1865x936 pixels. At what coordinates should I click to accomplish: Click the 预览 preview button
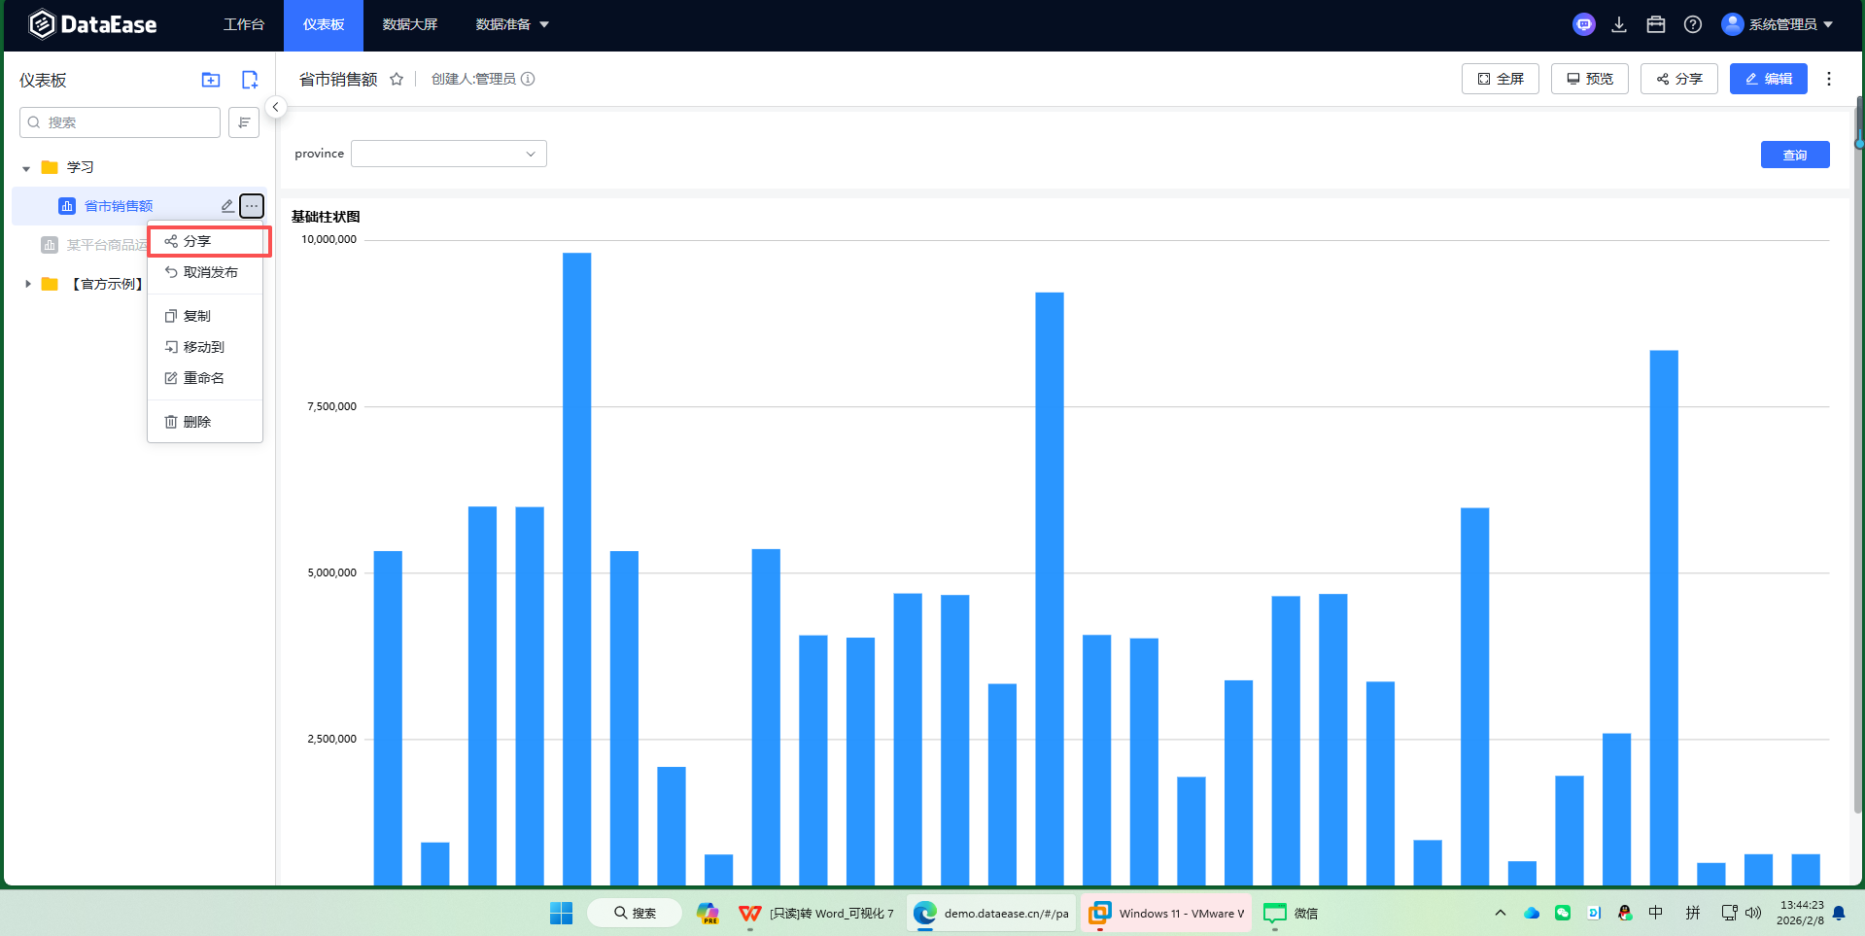[1590, 79]
